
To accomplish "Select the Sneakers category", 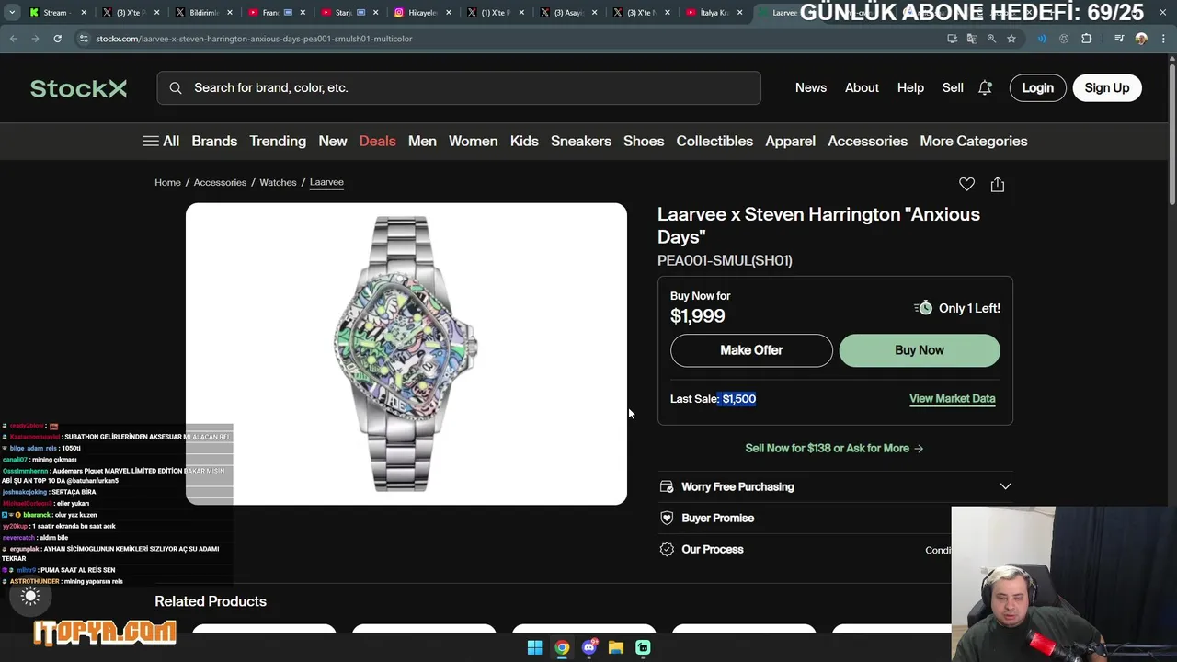I will pos(581,141).
